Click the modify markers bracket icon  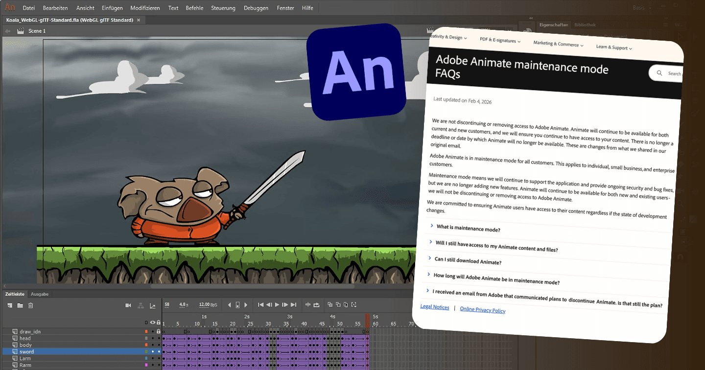[x=354, y=304]
